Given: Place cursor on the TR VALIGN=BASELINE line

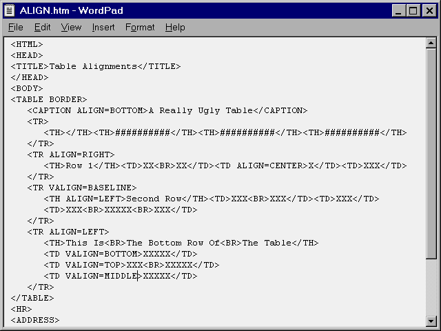Looking at the screenshot, I should tap(81, 188).
